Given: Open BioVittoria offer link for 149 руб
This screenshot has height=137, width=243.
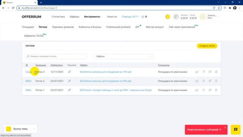Looking at the screenshot, I should (x=106, y=72).
